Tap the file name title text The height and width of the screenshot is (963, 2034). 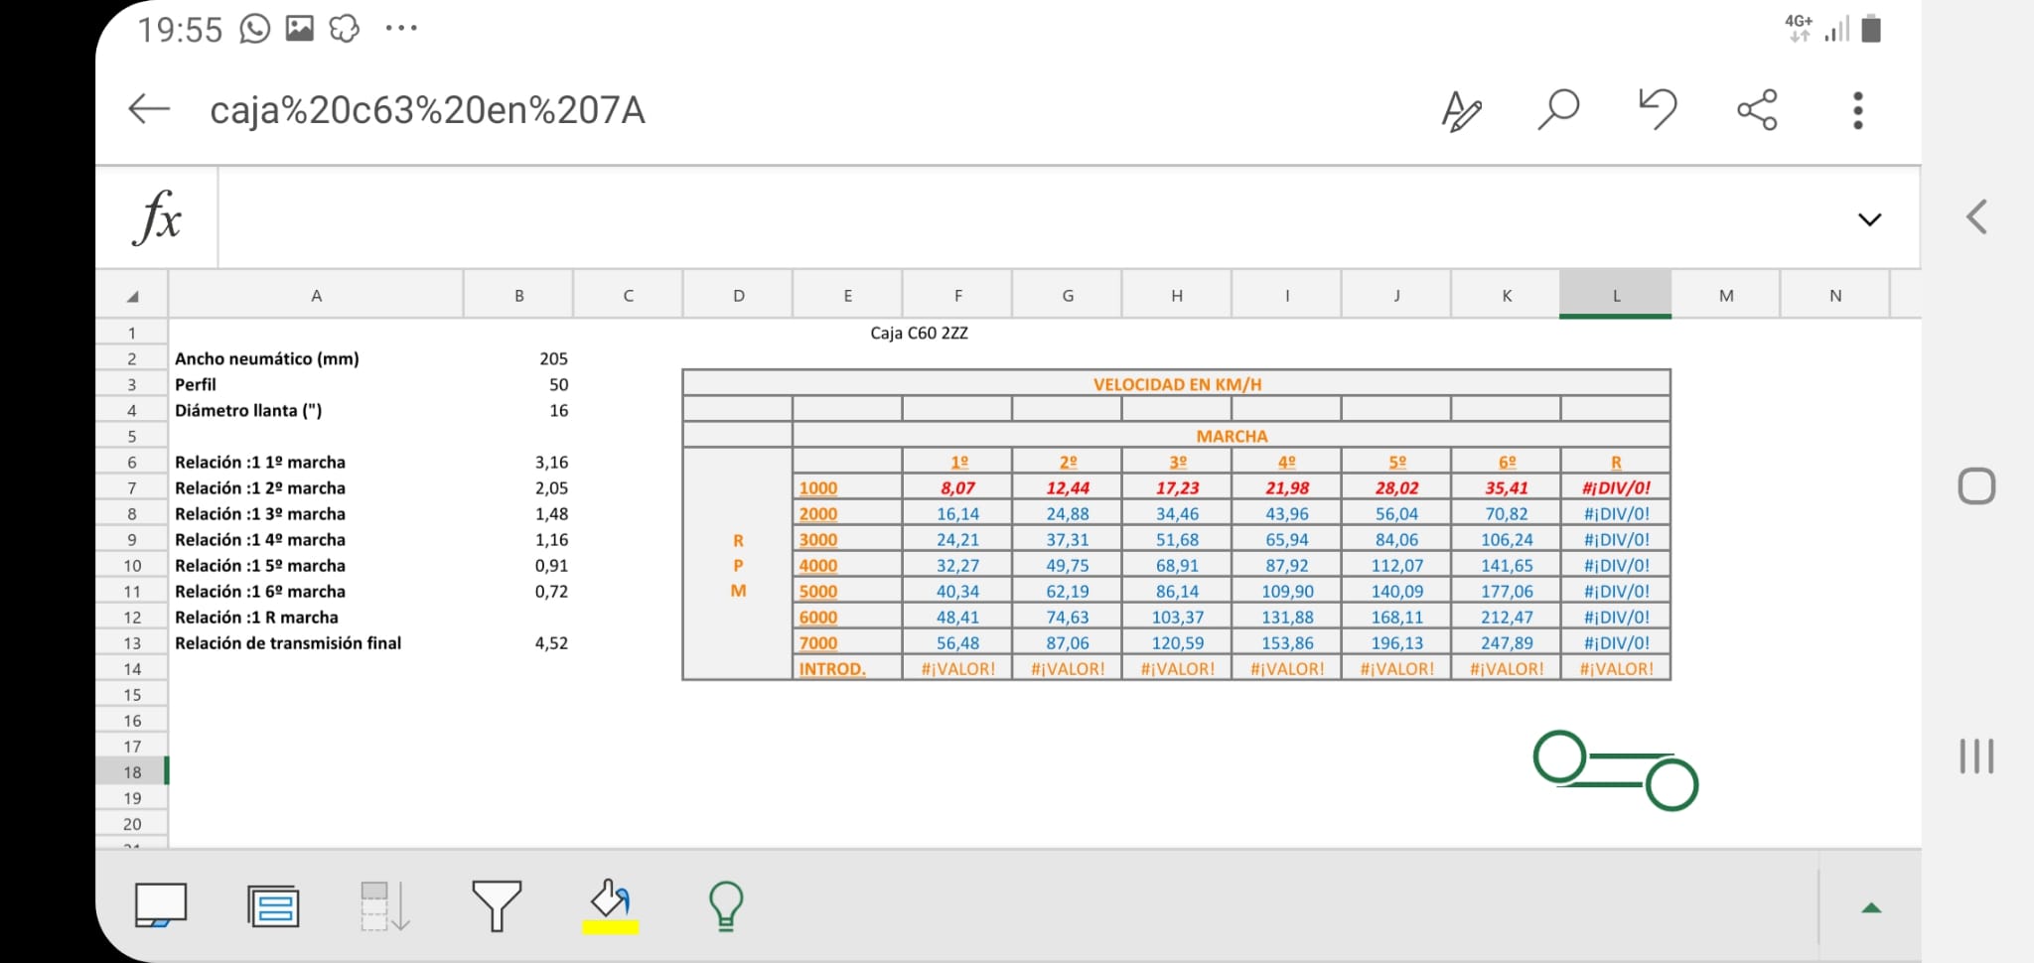click(x=427, y=109)
